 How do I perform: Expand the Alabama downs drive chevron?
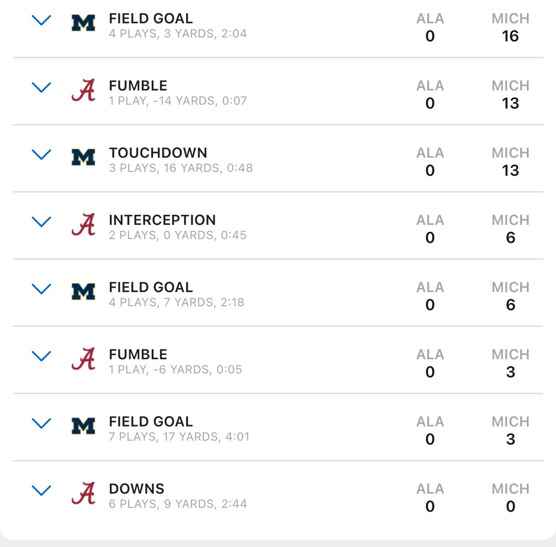click(x=42, y=491)
